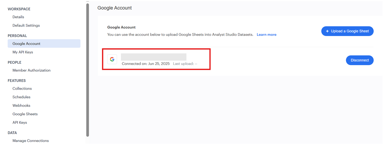
Task: Open Default Settings page
Action: pyautogui.click(x=26, y=25)
